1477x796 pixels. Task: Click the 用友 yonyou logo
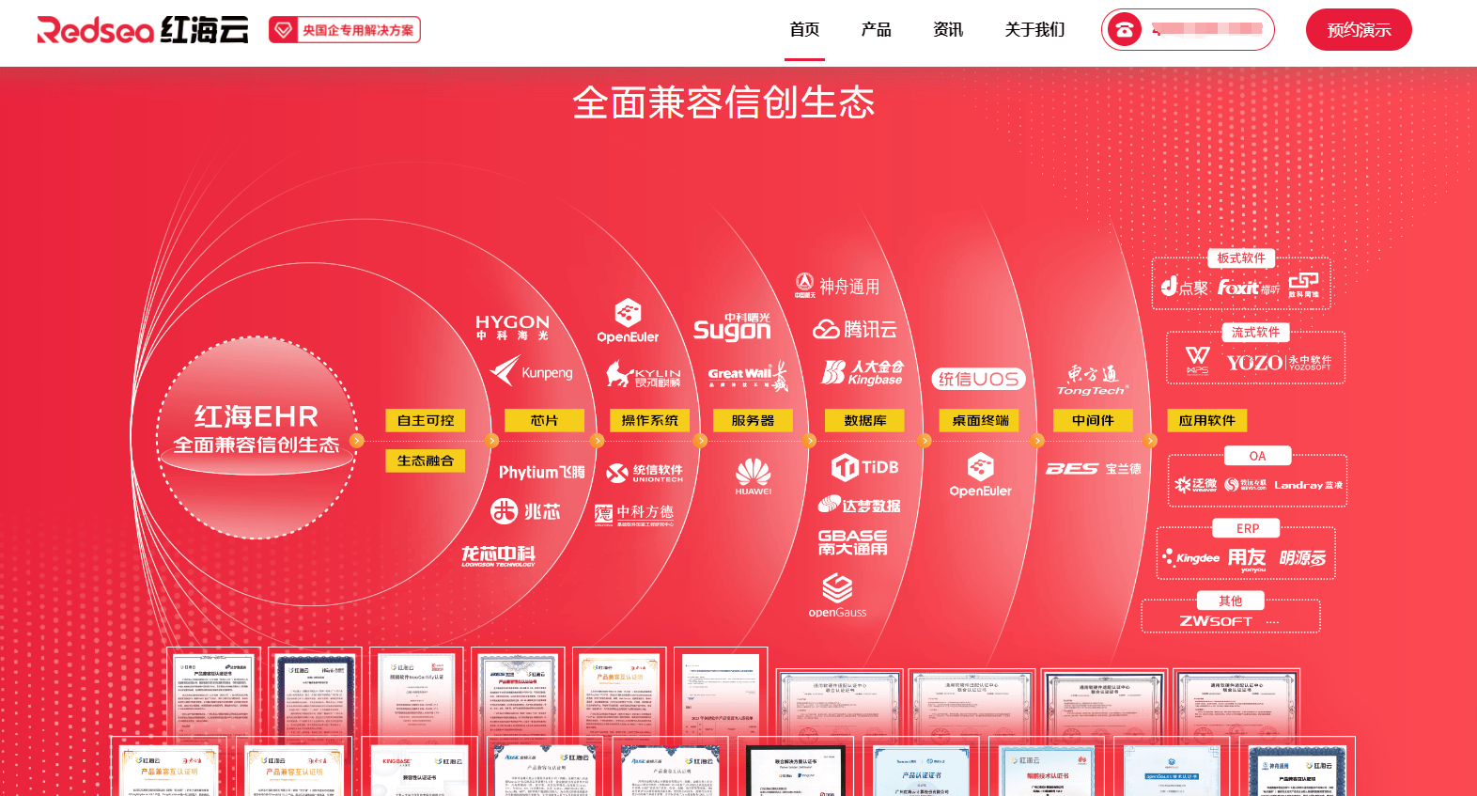tap(1248, 559)
